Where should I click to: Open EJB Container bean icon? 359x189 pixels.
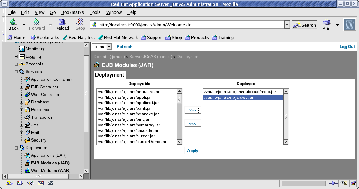tap(27, 87)
